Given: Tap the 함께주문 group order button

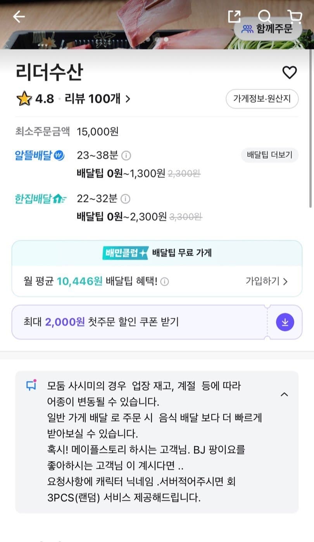Looking at the screenshot, I should [267, 29].
